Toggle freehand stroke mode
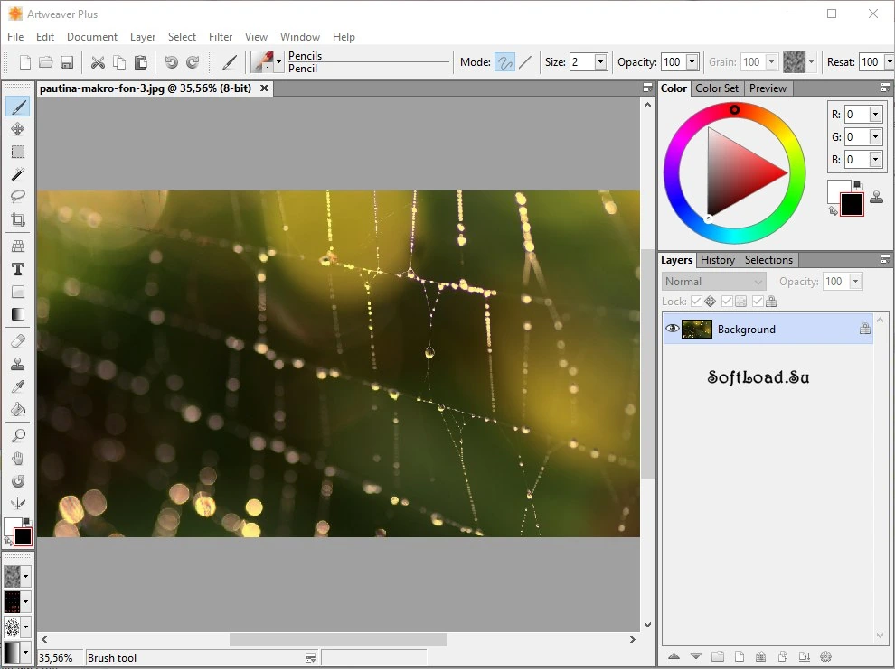 coord(504,62)
